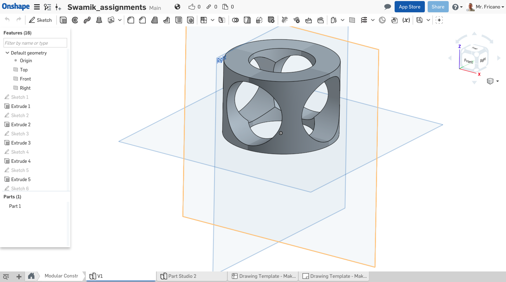Select the Mate connector tool
This screenshot has width=506, height=282.
[382, 20]
